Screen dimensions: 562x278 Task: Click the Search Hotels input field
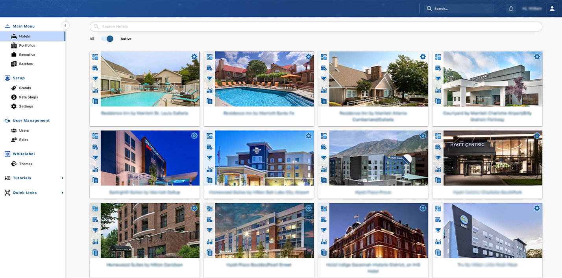(x=316, y=27)
